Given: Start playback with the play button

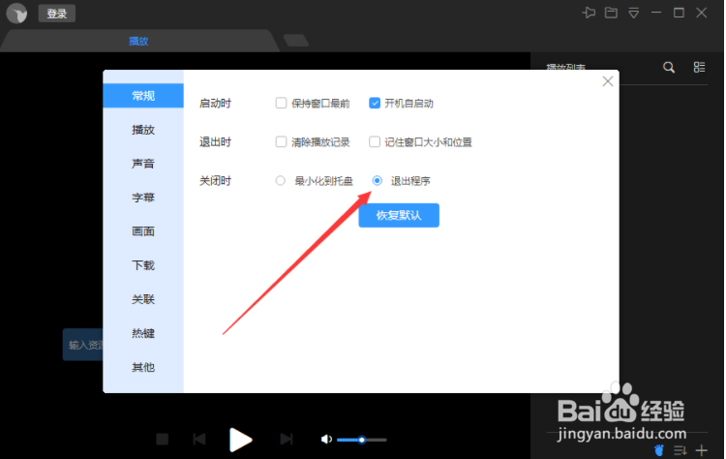Looking at the screenshot, I should click(x=241, y=440).
